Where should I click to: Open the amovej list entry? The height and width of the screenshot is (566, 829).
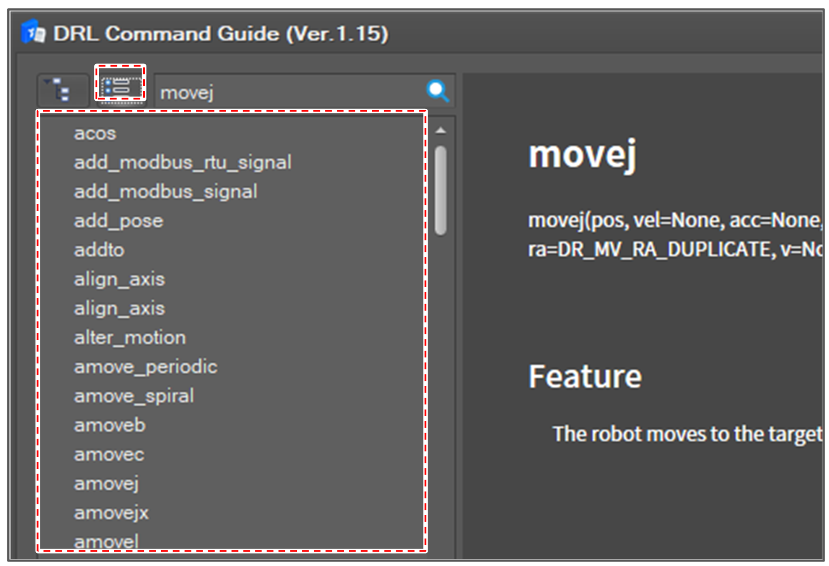[106, 484]
